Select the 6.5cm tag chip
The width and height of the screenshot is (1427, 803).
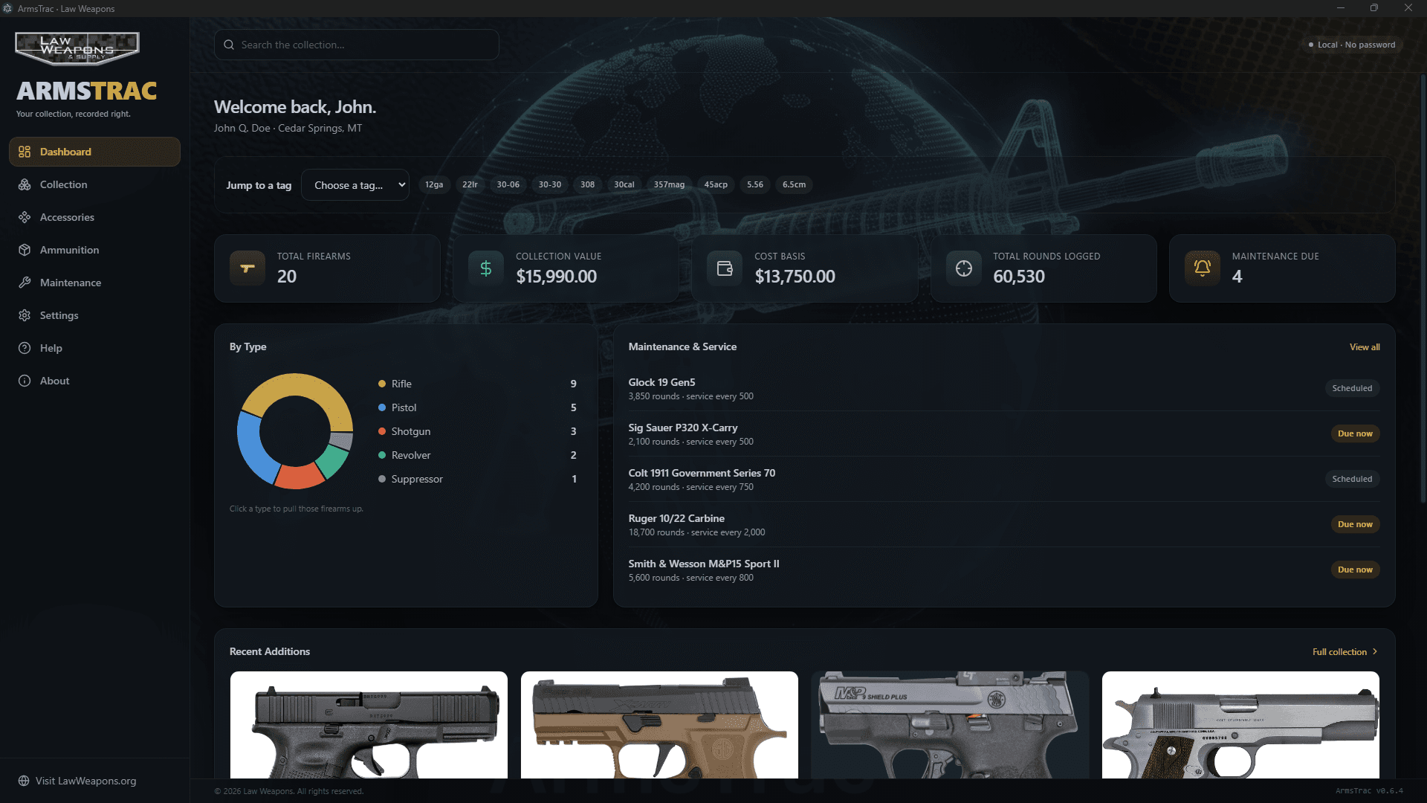coord(794,184)
